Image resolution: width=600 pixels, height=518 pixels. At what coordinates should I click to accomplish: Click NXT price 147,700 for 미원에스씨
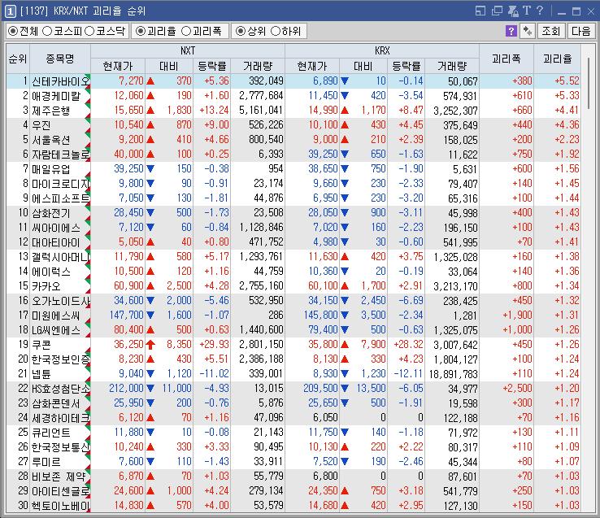[x=127, y=315]
